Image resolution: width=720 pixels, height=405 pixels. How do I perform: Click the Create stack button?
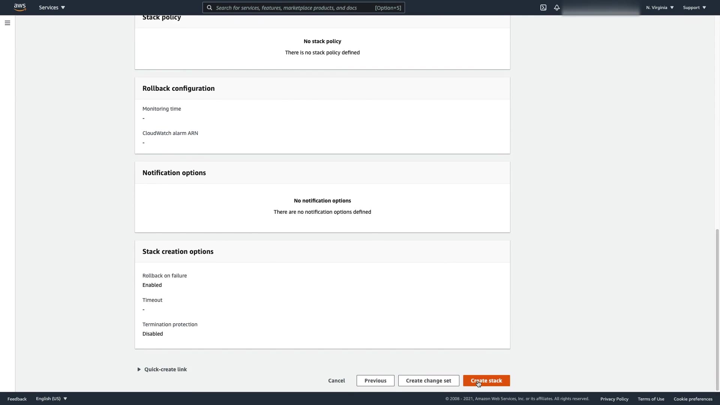click(x=486, y=381)
